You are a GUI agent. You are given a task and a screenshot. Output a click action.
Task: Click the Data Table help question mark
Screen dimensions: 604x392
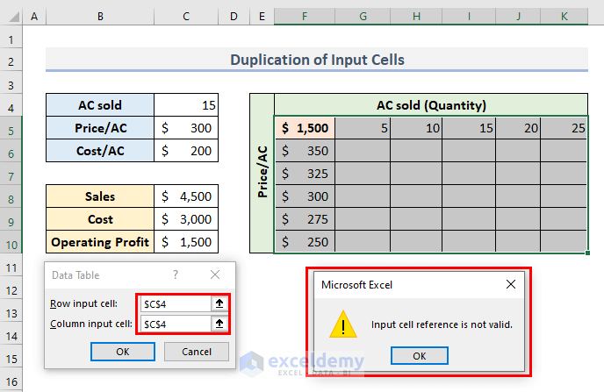click(x=176, y=274)
